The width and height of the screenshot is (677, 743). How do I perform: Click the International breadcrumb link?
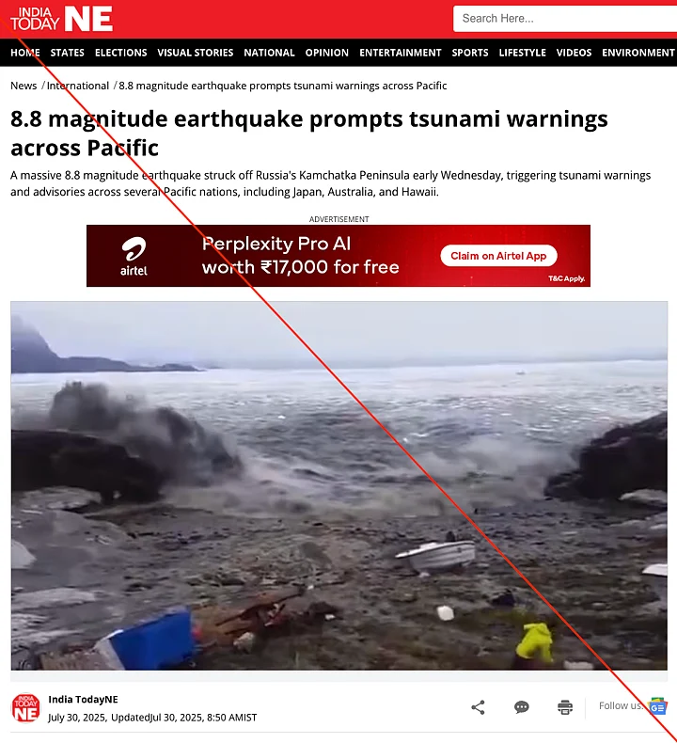coord(78,86)
